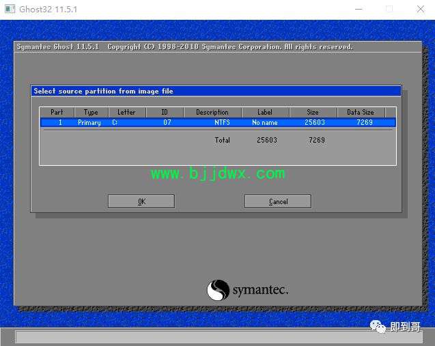This screenshot has height=346, width=435.
Task: Click the ID column header
Action: 165,113
